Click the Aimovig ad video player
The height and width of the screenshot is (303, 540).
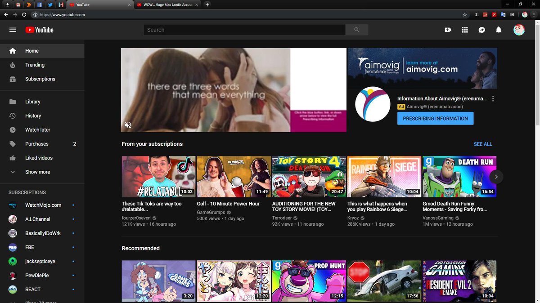point(234,90)
